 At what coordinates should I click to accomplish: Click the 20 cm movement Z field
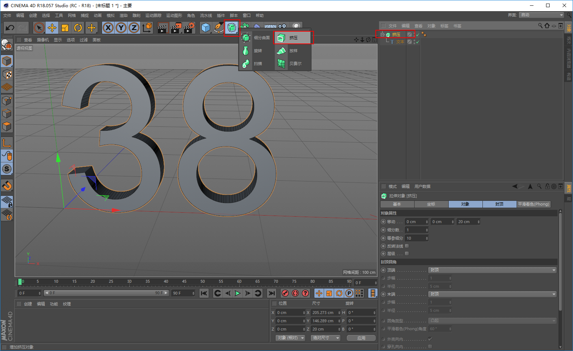(x=468, y=222)
